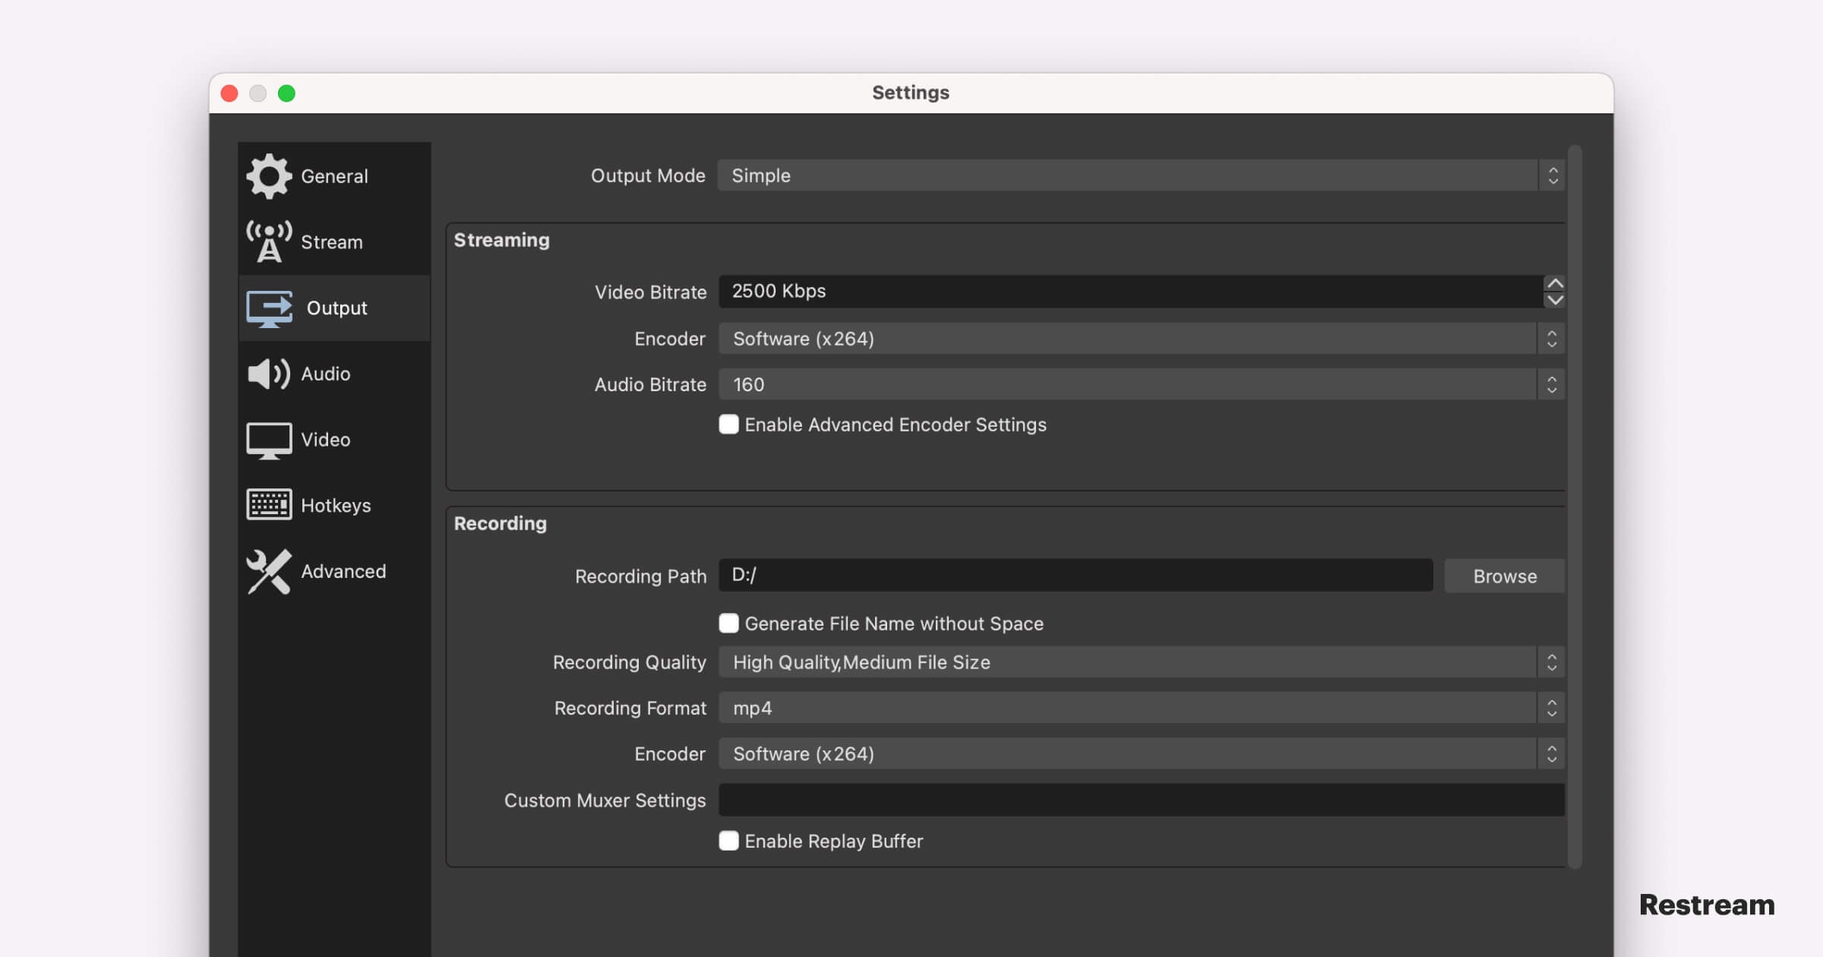The width and height of the screenshot is (1823, 957).
Task: Select Recording Format mp4 option
Action: (1142, 708)
